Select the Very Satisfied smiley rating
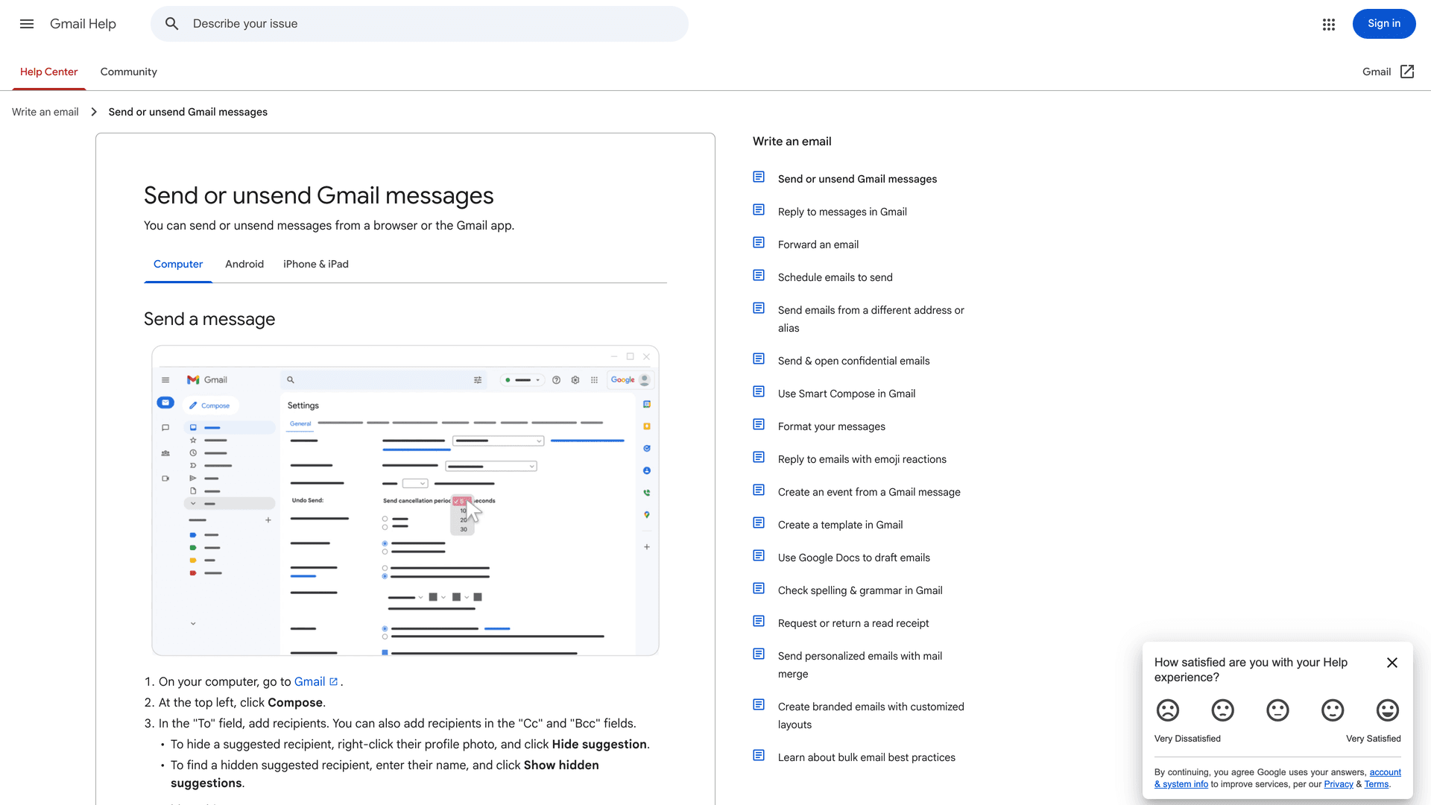 [x=1387, y=710]
